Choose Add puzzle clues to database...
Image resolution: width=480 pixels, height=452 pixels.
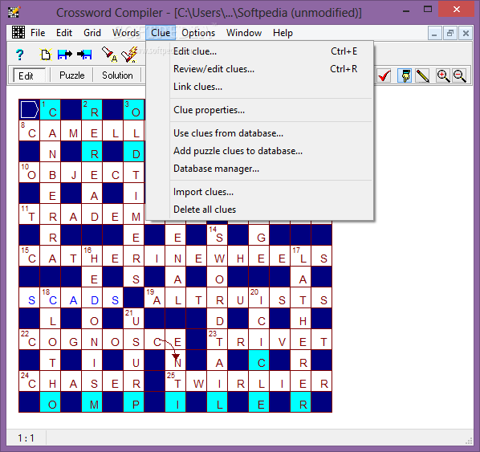point(259,151)
